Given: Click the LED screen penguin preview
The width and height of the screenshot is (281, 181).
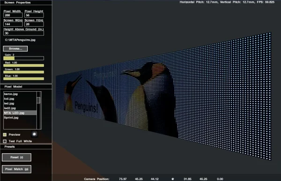Looking at the screenshot, I should click(x=163, y=97).
